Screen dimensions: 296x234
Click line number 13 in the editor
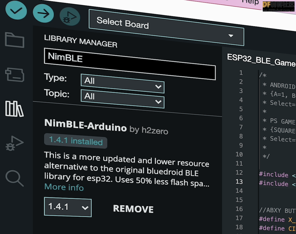tap(239, 182)
